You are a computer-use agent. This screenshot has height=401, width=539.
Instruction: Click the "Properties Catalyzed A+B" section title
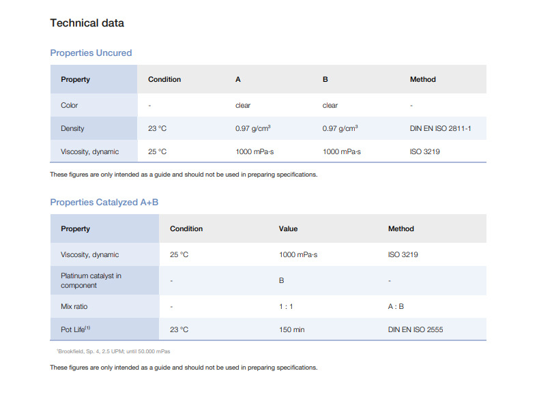pos(104,202)
